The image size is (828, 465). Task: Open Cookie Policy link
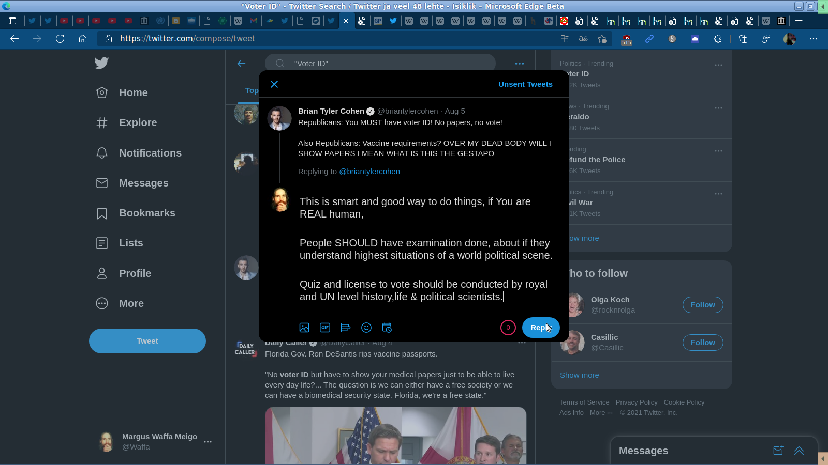point(684,402)
